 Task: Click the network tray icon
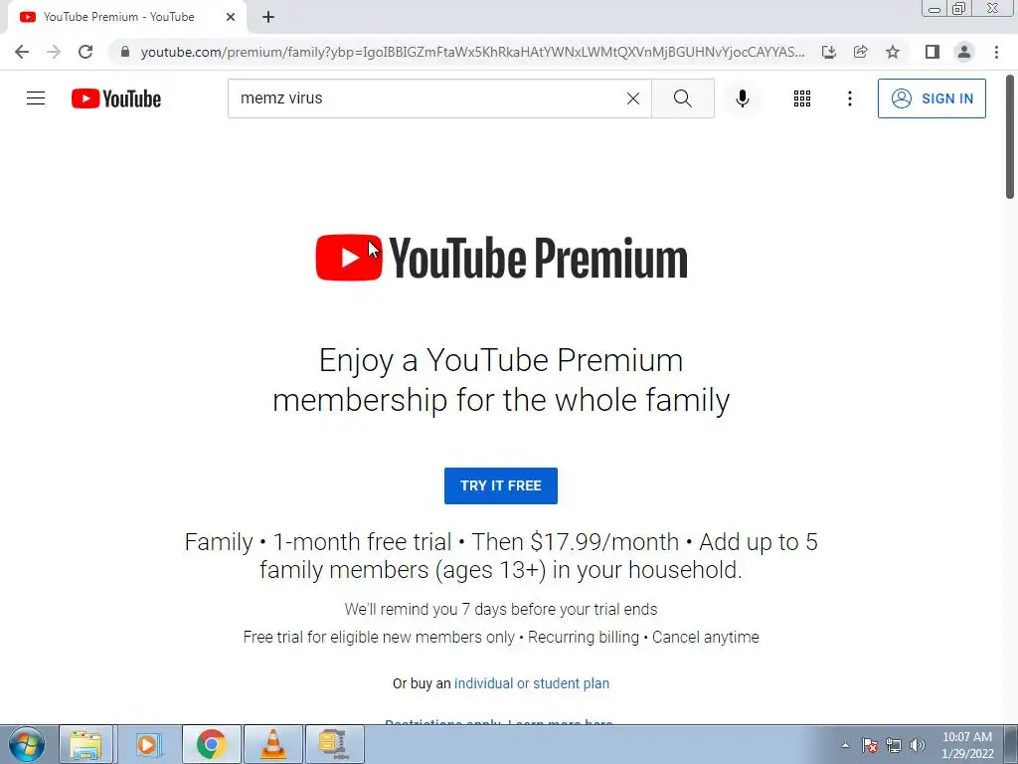(894, 745)
